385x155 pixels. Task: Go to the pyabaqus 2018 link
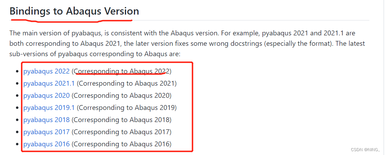pyautogui.click(x=47, y=120)
